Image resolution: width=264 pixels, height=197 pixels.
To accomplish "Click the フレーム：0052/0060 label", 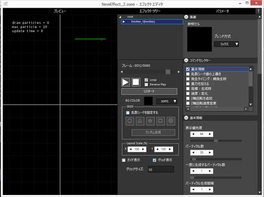I will (136, 66).
